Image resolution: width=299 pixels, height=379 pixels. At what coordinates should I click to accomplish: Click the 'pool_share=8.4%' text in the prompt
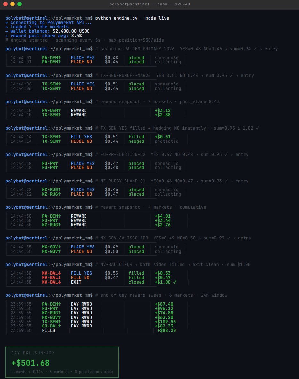tap(199, 102)
